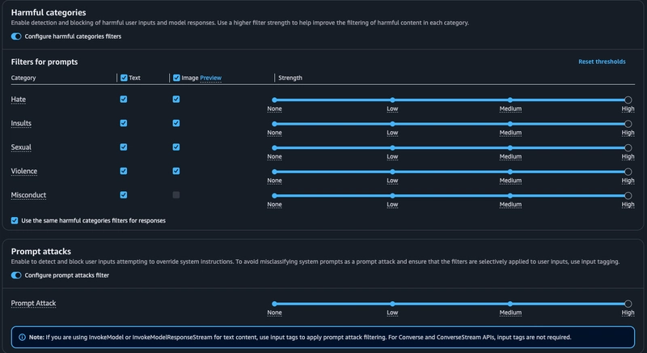The width and height of the screenshot is (647, 353).
Task: Set Misconduct strength slider to Low
Action: tap(392, 196)
